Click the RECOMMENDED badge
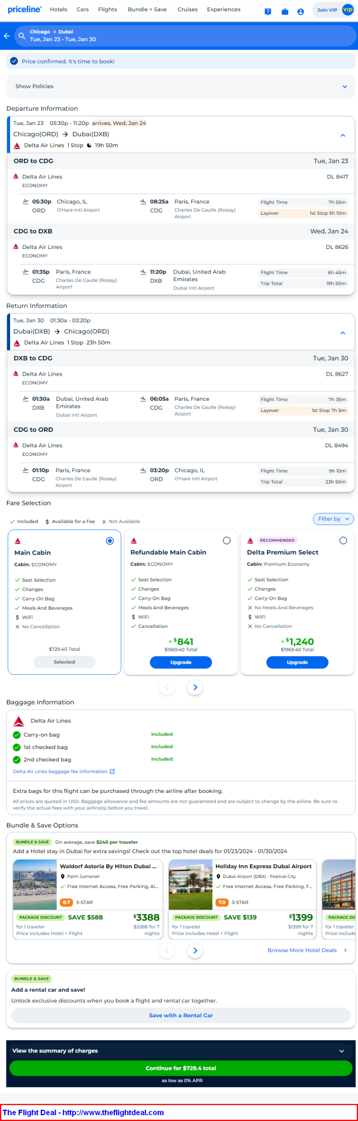The height and width of the screenshot is (1121, 358). tap(277, 540)
